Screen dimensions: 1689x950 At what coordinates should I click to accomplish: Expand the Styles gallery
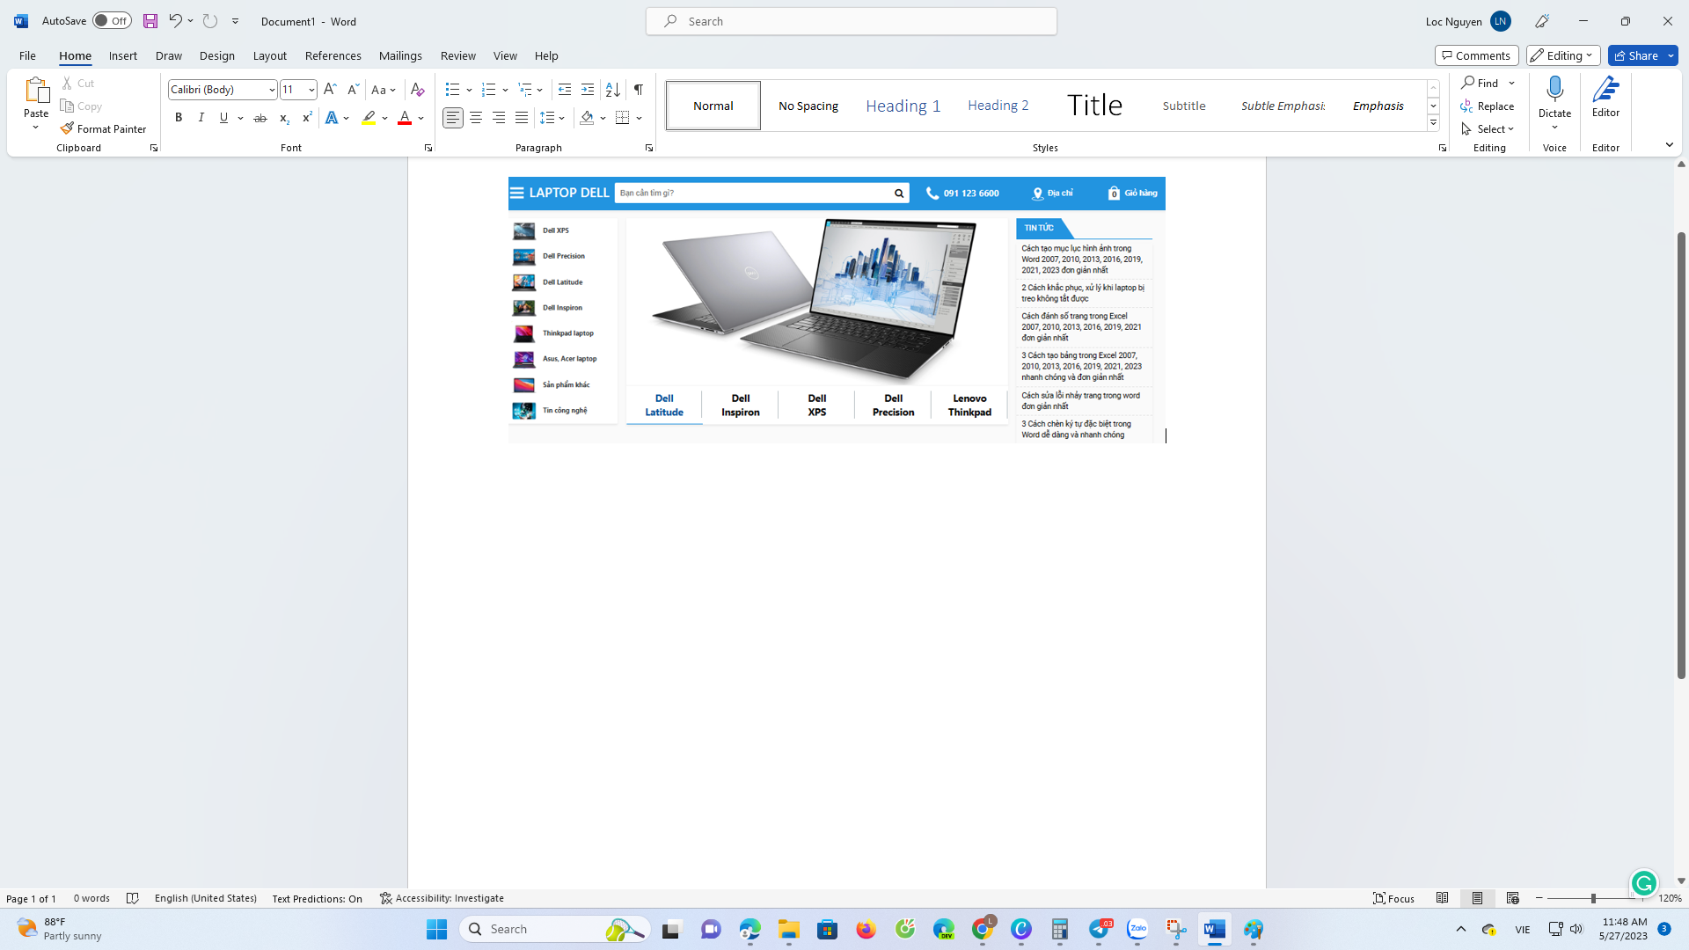pos(1433,123)
